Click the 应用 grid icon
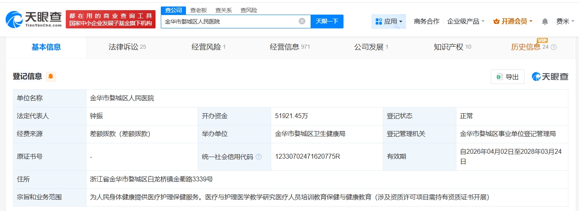Image resolution: width=579 pixels, height=211 pixels. point(379,22)
